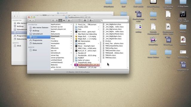This screenshot has height=107, width=191.
Task: Expand the Applications folder arrow
Action: click(71, 24)
